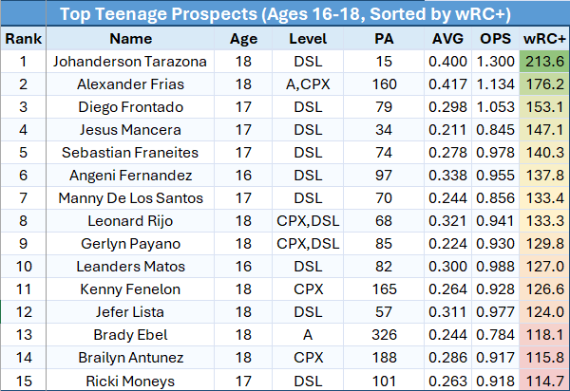Click the Rank column header
Image resolution: width=570 pixels, height=391 pixels.
pos(23,39)
